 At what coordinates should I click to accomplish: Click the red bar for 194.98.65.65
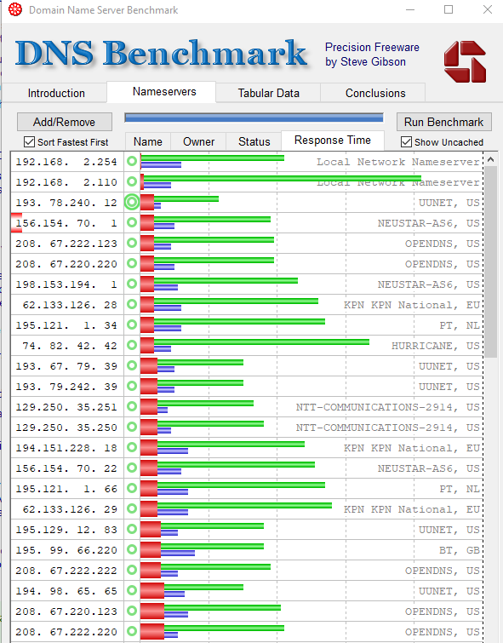(152, 590)
